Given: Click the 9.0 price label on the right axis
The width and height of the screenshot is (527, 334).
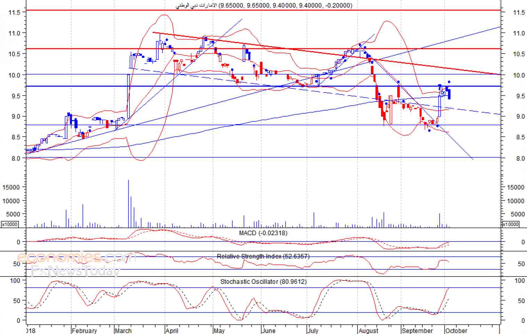Looking at the screenshot, I should click(x=521, y=117).
